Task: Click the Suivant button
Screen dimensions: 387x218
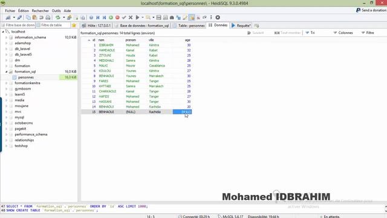Action: tap(255, 33)
